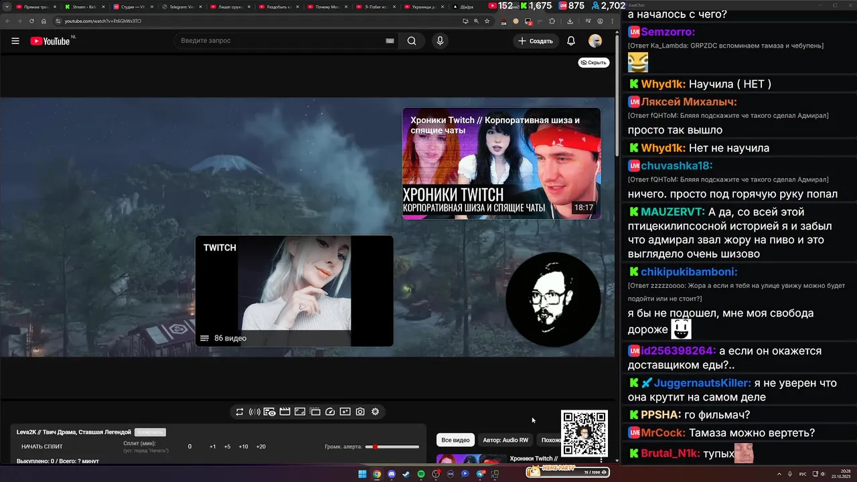Open Spotify from the taskbar
Viewport: 857px width, 482px height.
click(x=421, y=474)
